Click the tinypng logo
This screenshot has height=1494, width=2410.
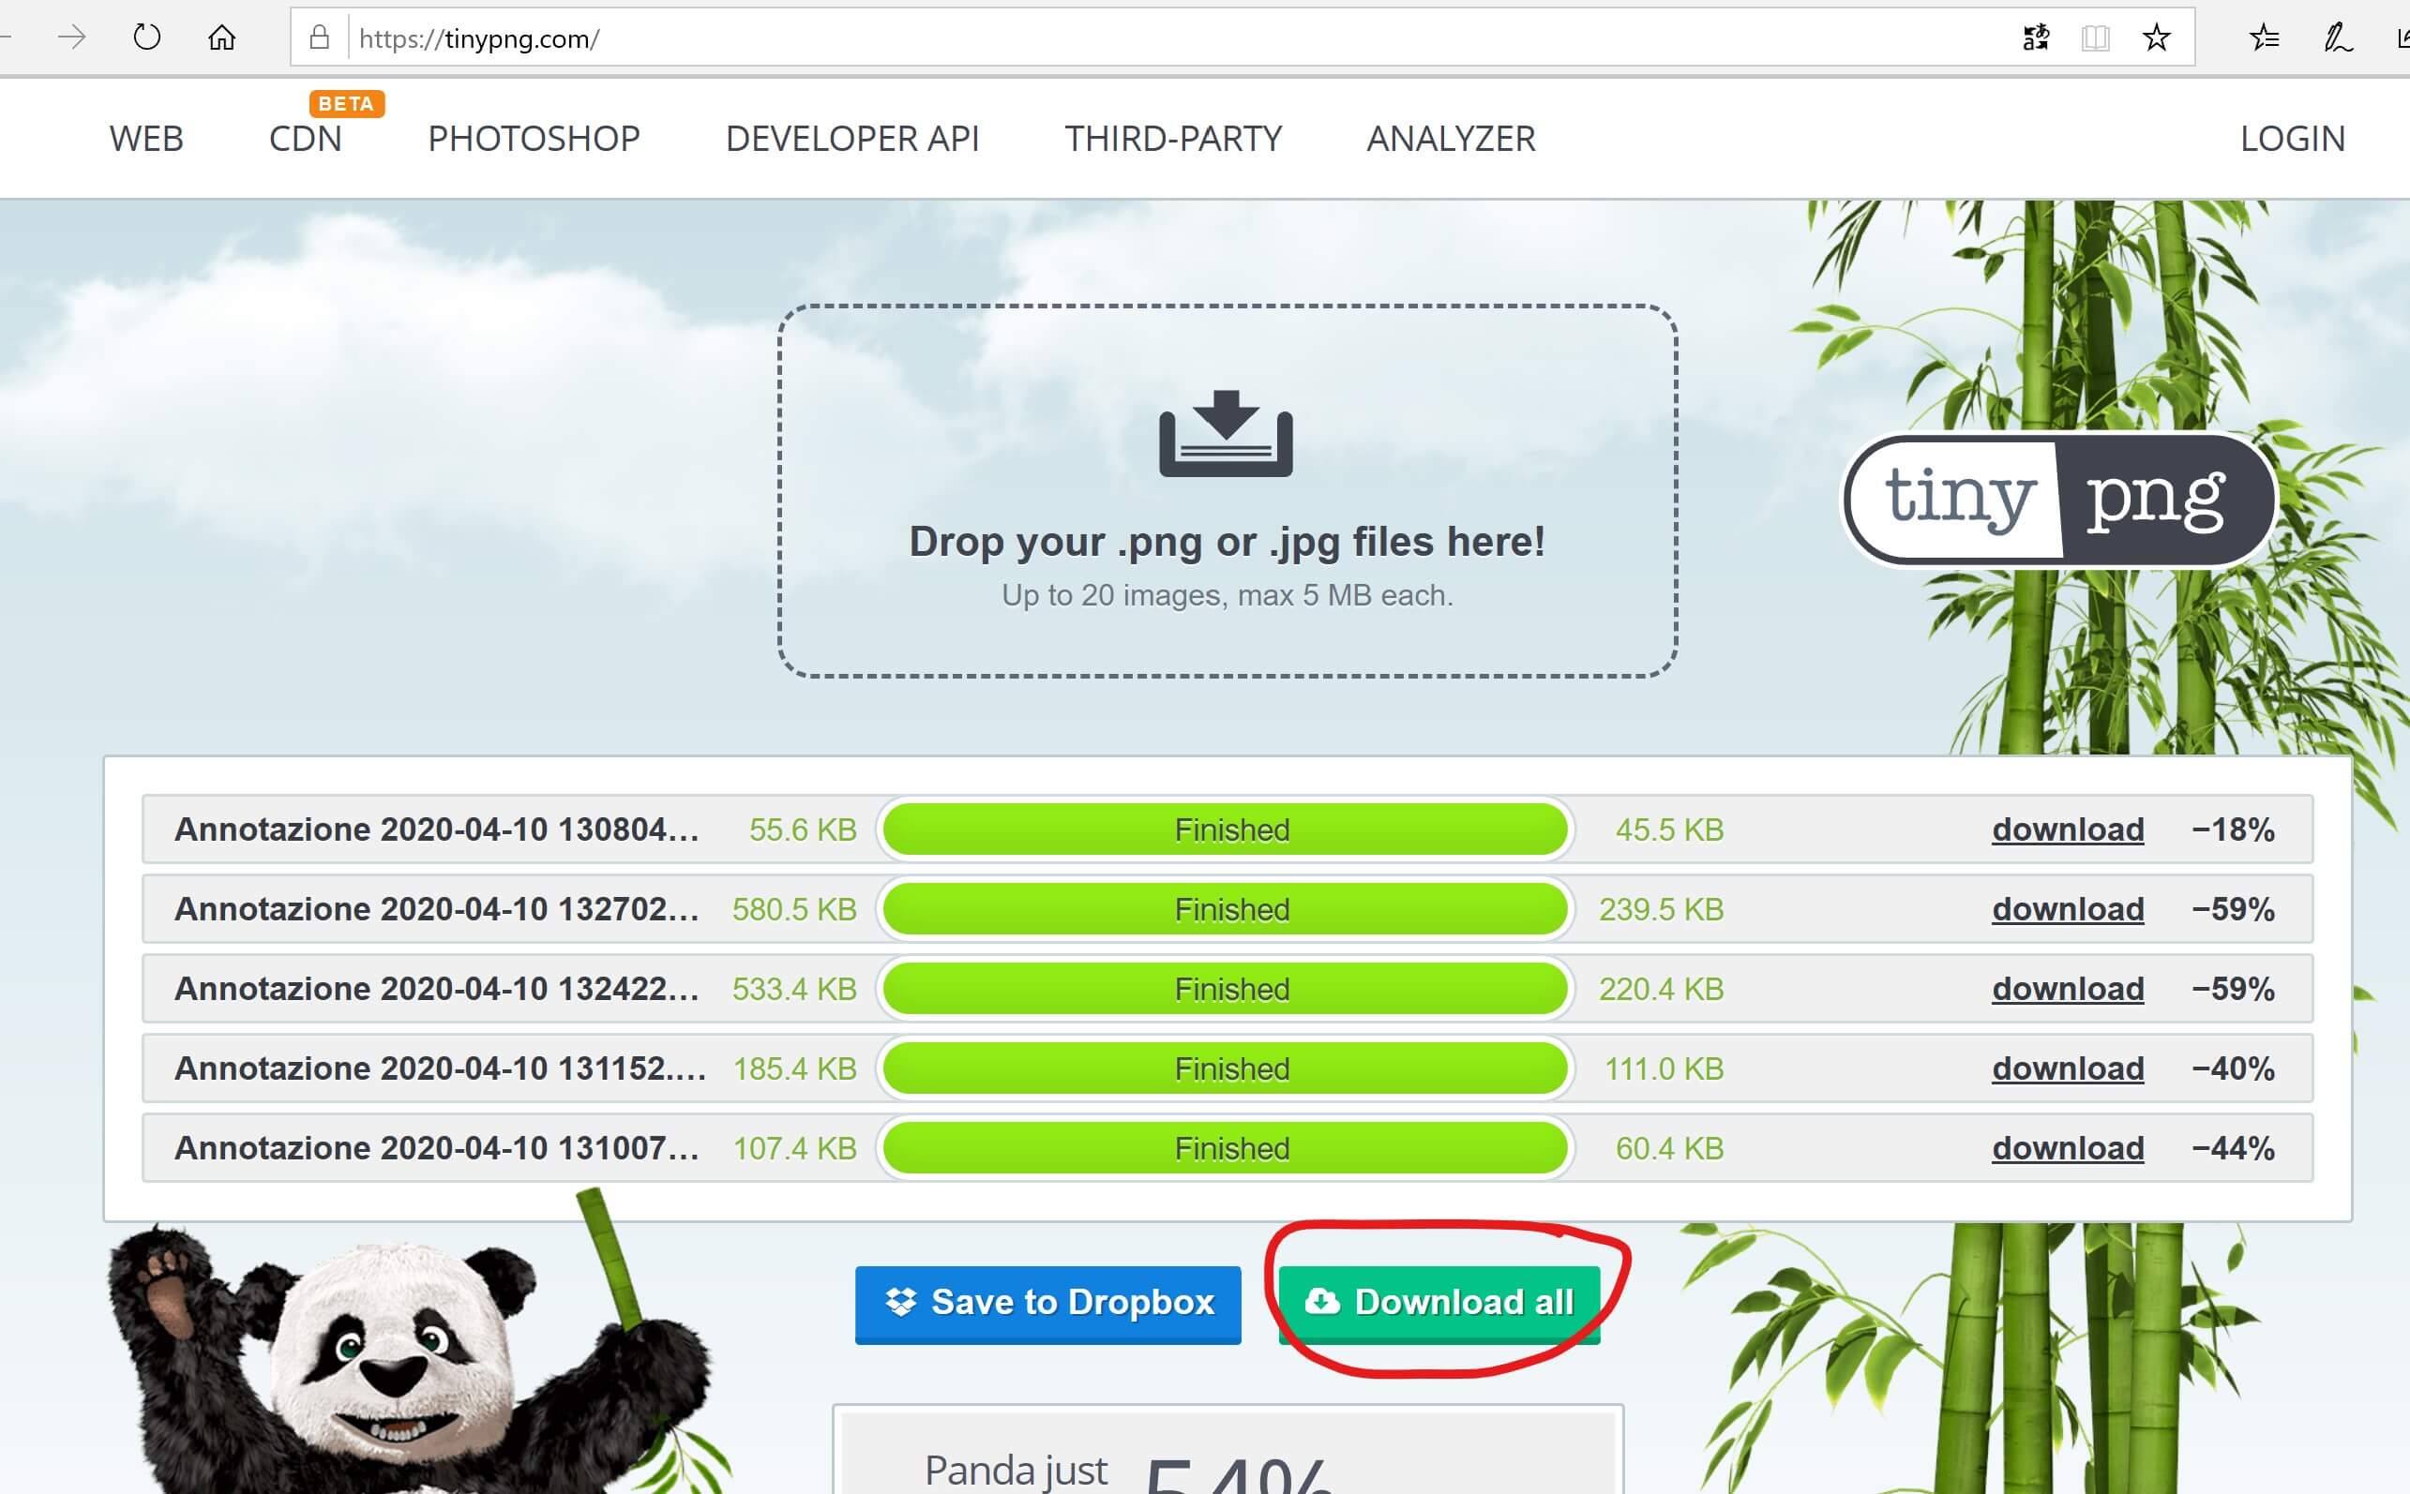[2059, 499]
